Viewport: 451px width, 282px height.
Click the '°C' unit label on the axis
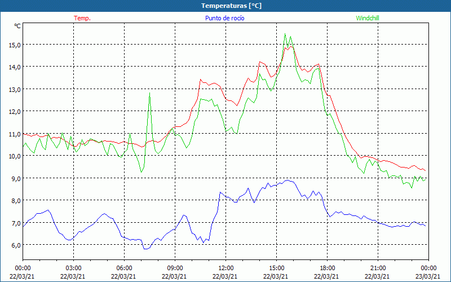[17, 26]
